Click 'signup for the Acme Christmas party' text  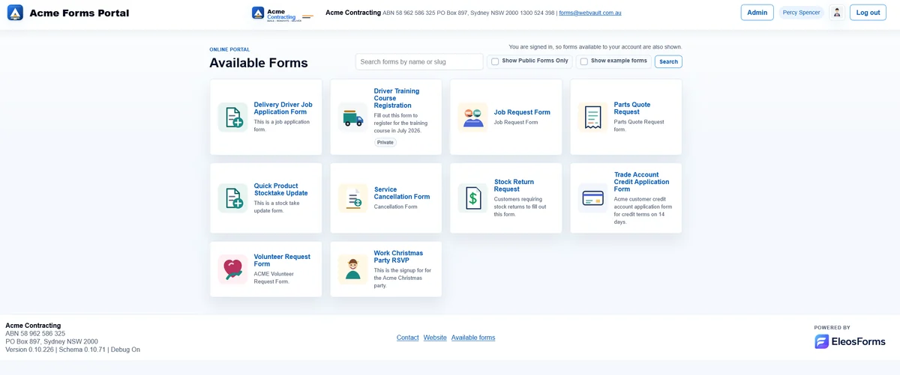click(401, 278)
